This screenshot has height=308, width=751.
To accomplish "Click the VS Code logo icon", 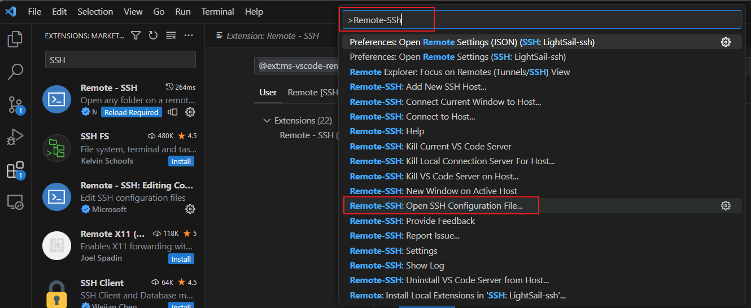I will (11, 11).
